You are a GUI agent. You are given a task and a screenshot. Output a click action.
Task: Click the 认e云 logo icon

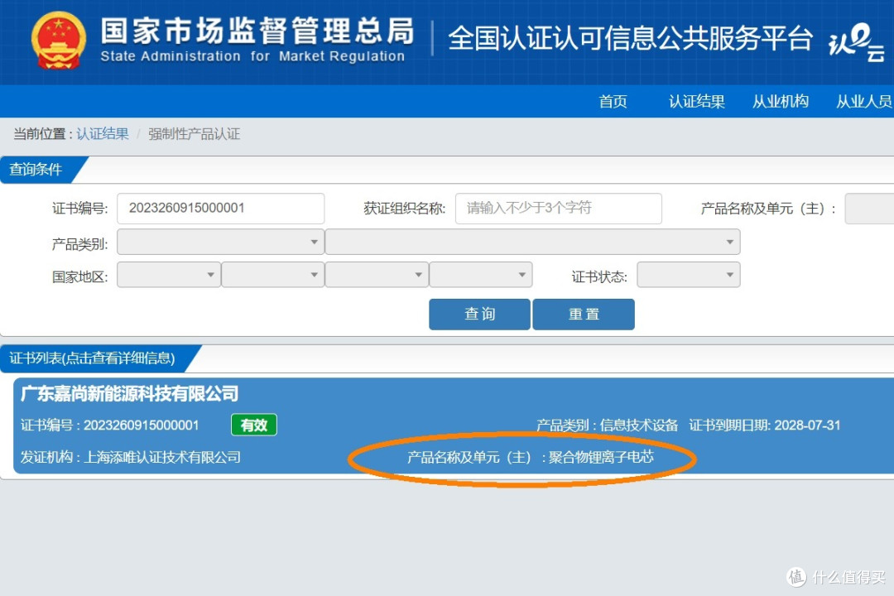(x=857, y=42)
